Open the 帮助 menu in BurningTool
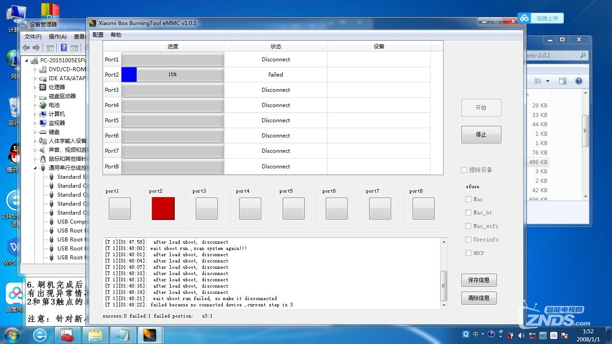Screen dimensions: 612x344 116,35
